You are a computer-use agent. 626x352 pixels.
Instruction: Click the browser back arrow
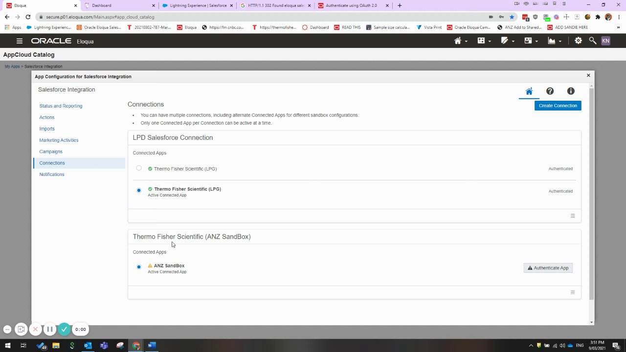pos(7,17)
